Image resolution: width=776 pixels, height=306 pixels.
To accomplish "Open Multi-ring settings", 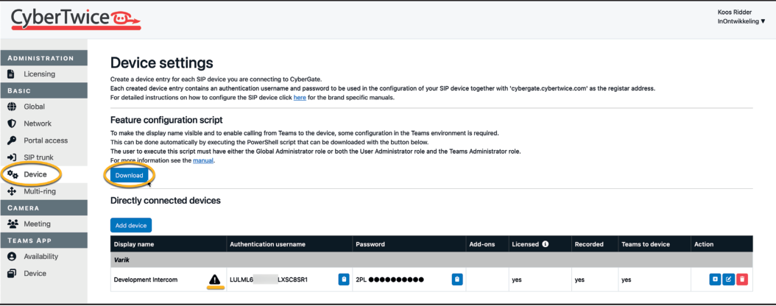I will (40, 191).
